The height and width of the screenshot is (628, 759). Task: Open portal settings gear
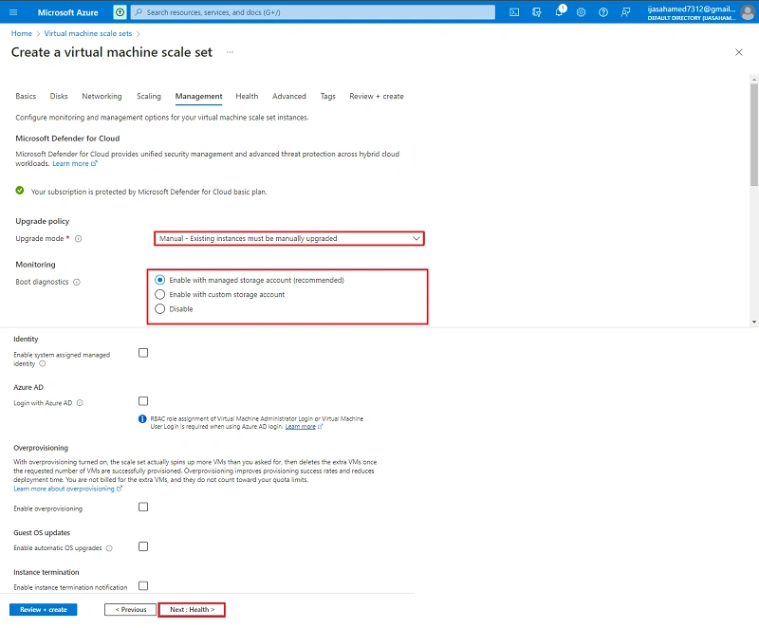pyautogui.click(x=581, y=12)
